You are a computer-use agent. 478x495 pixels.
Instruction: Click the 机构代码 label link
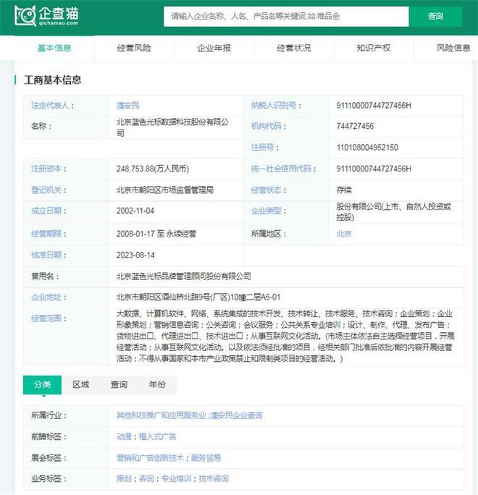pos(266,126)
